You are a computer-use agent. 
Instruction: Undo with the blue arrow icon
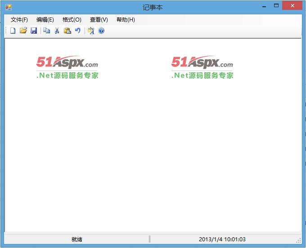click(78, 31)
